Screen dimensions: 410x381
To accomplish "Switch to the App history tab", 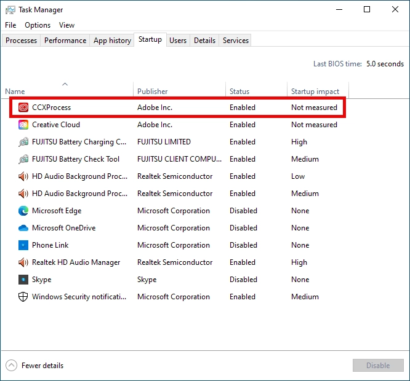I will coord(112,41).
